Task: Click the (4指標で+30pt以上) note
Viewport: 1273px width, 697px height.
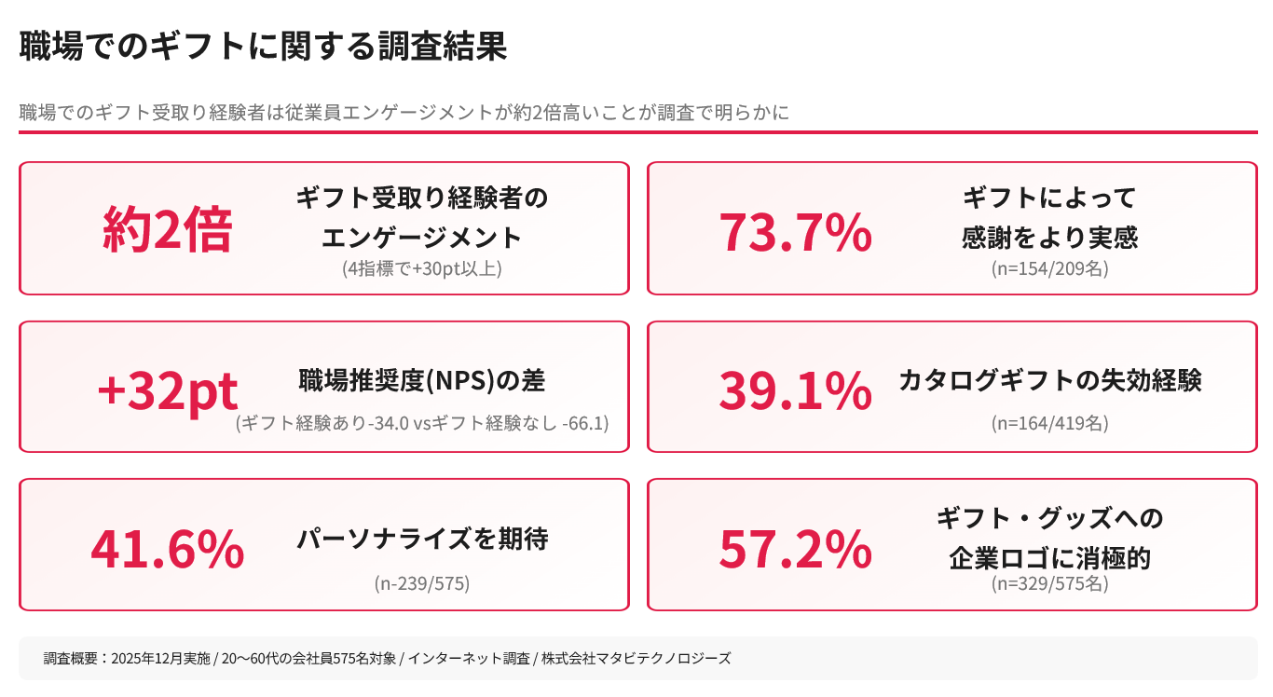Action: coord(422,268)
